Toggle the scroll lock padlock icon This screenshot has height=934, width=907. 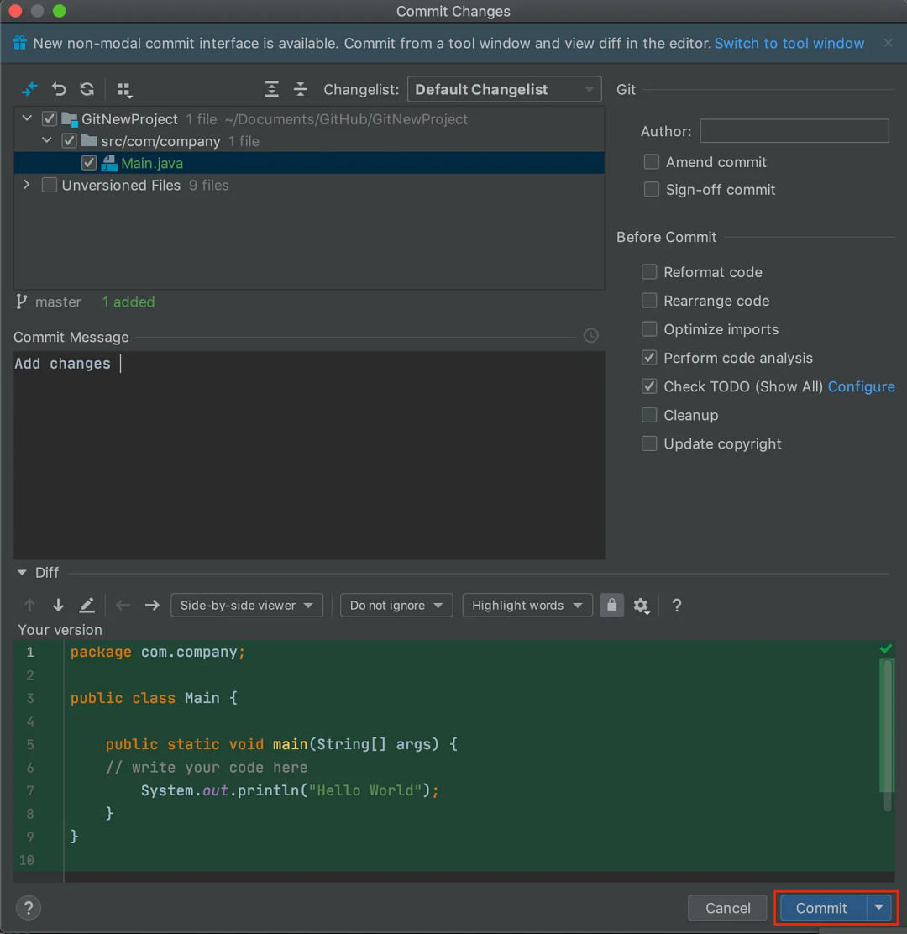coord(611,606)
